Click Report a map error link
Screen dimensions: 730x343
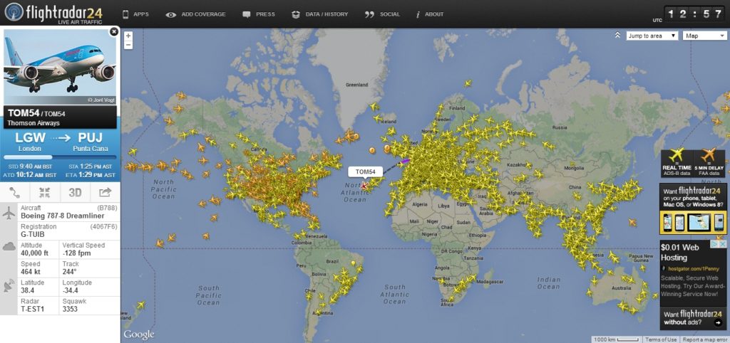coord(704,339)
